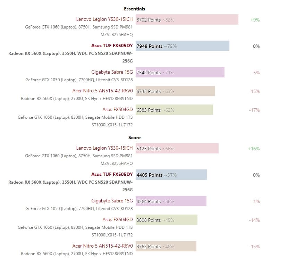
Task: Click the +16% difference label
Action: (254, 149)
